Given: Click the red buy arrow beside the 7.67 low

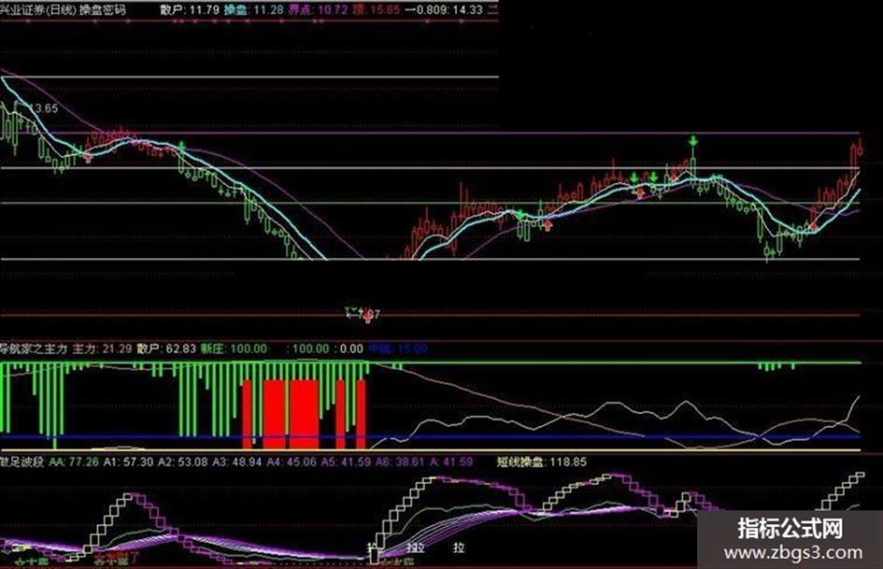Looking at the screenshot, I should click(x=368, y=316).
